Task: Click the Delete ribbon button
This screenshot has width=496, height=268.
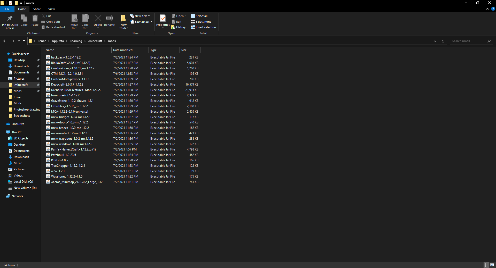Action: pos(98,22)
